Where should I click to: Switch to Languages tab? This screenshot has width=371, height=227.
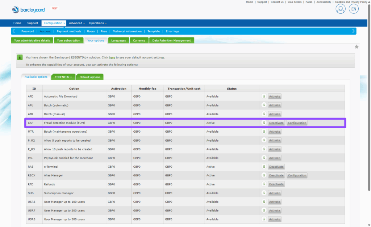pyautogui.click(x=118, y=40)
